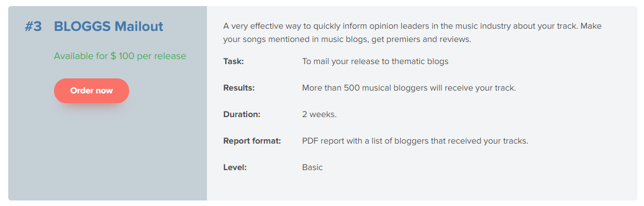Click the word 'Mailout' in the title
Image resolution: width=644 pixels, height=206 pixels.
139,27
